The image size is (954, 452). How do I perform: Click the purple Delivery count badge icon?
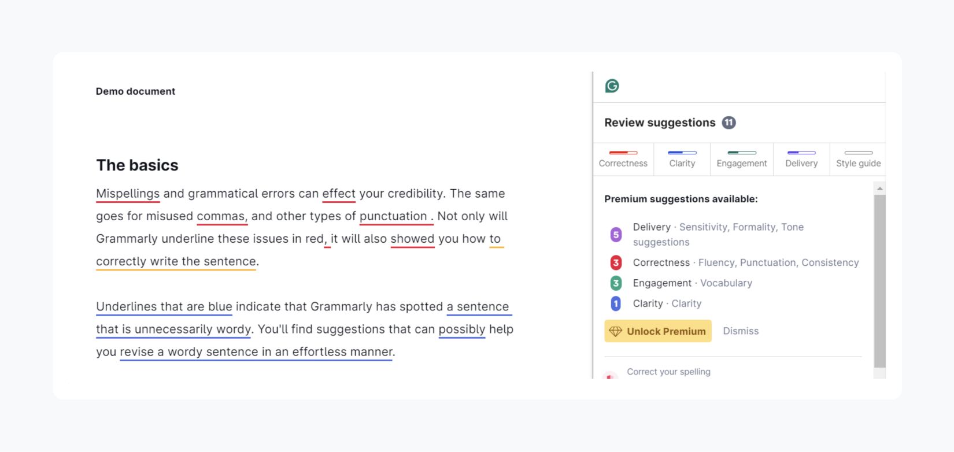615,234
